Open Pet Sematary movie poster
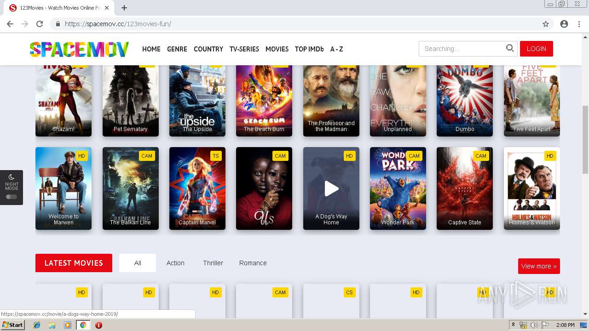This screenshot has height=331, width=589. tap(131, 101)
